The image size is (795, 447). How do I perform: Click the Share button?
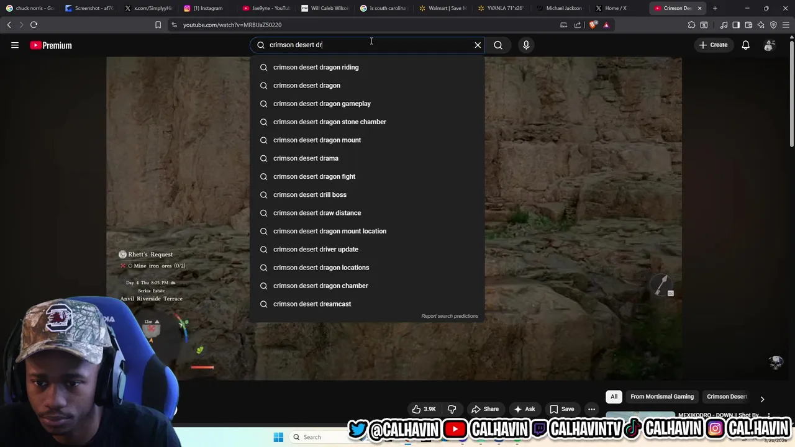pos(485,409)
